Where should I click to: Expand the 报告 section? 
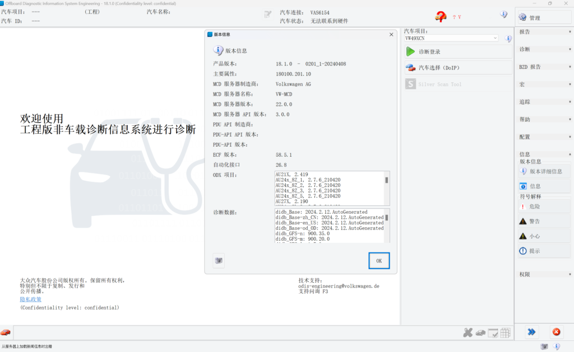[x=543, y=32]
